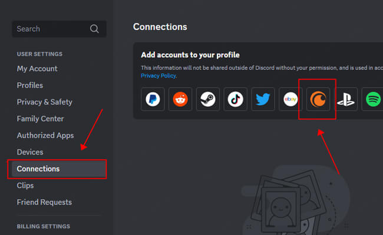The height and width of the screenshot is (235, 383).
Task: Click the search magnifier icon
Action: pyautogui.click(x=94, y=29)
